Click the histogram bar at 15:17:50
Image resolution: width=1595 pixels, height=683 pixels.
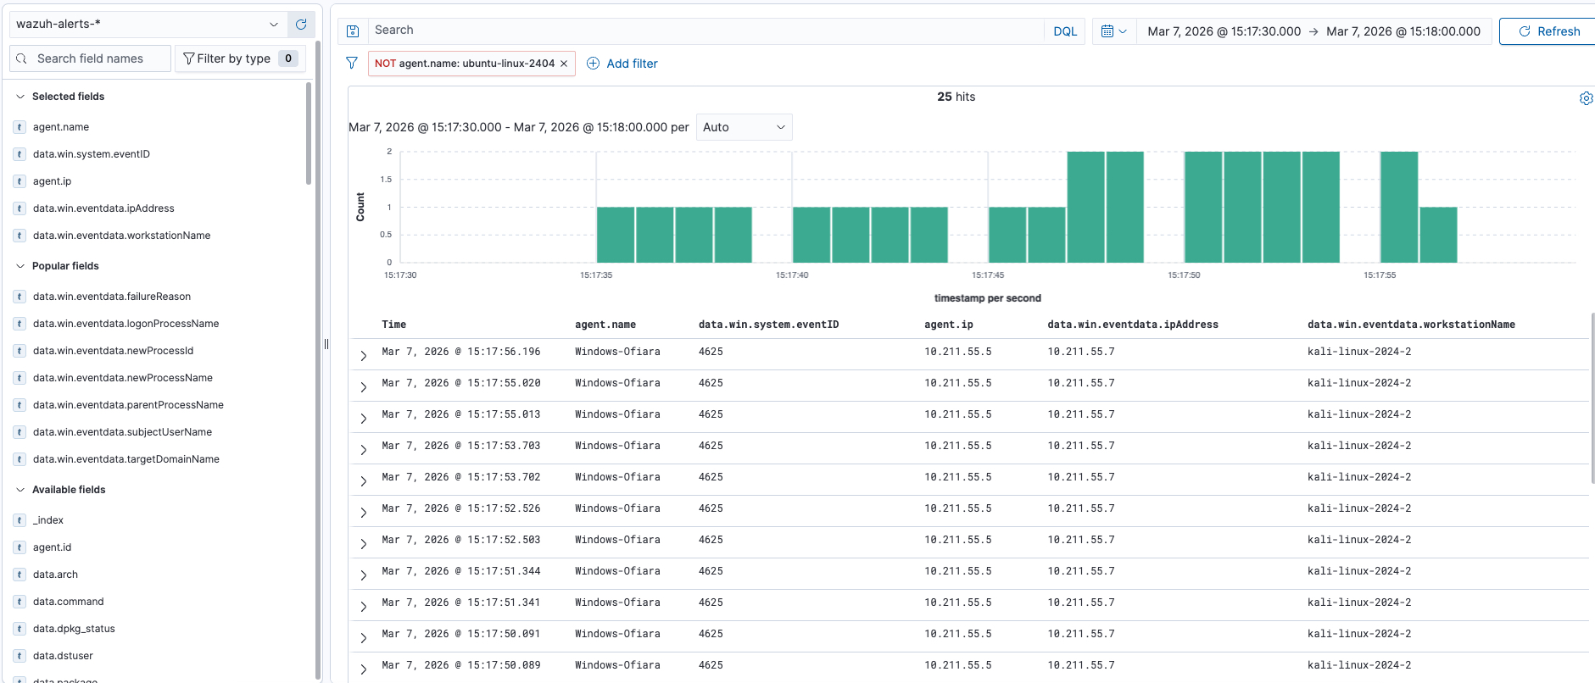[1202, 208]
